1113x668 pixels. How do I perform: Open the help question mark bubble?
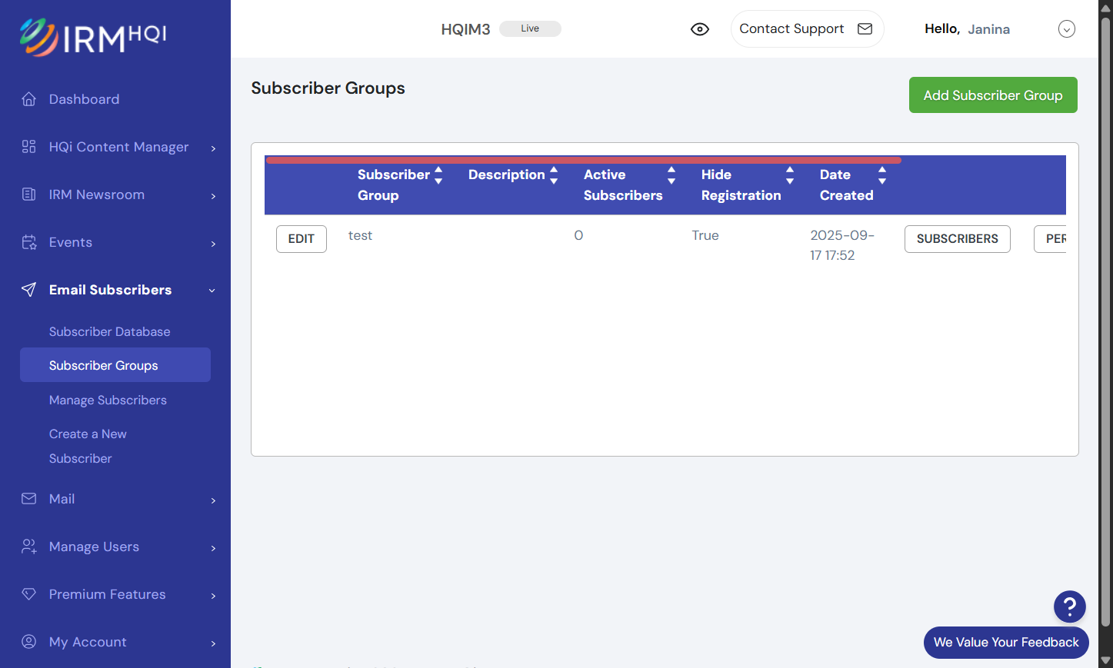coord(1070,607)
